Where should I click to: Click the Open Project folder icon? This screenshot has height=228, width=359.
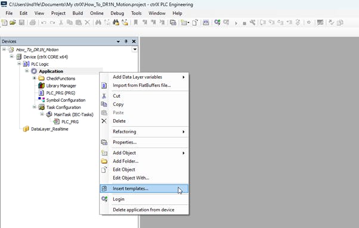coord(13,23)
